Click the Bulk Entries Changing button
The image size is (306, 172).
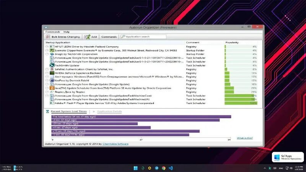(x=63, y=37)
